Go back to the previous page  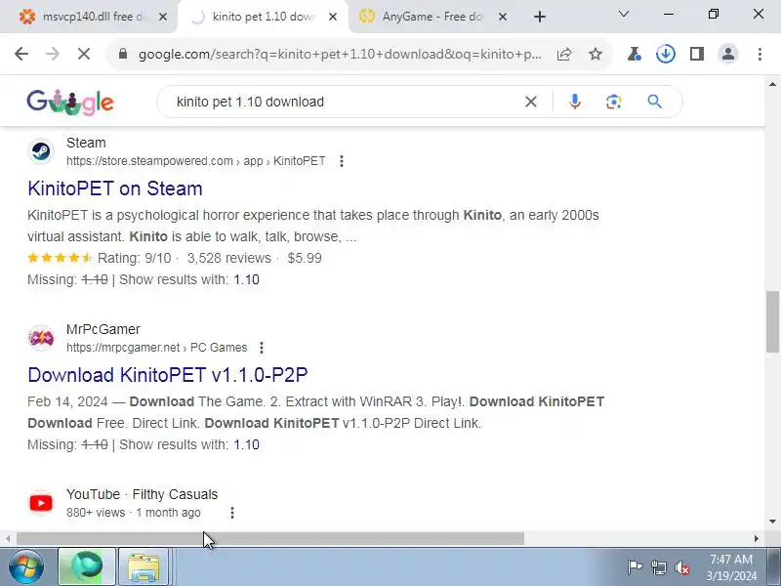click(21, 54)
